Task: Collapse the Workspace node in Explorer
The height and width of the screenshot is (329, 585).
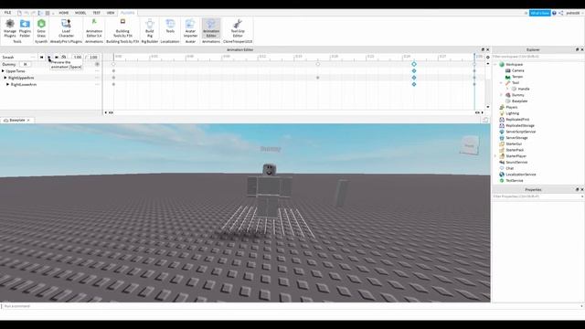Action: coord(495,65)
